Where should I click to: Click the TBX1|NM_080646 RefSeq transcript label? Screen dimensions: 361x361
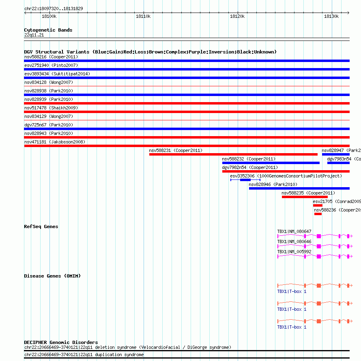click(x=294, y=241)
